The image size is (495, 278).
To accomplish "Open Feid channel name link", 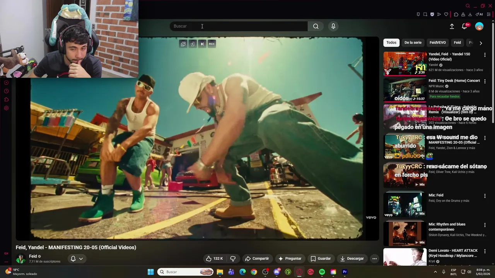I will click(33, 256).
